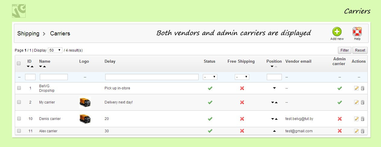Open the Status filter dropdown
The width and height of the screenshot is (381, 147).
210,77
